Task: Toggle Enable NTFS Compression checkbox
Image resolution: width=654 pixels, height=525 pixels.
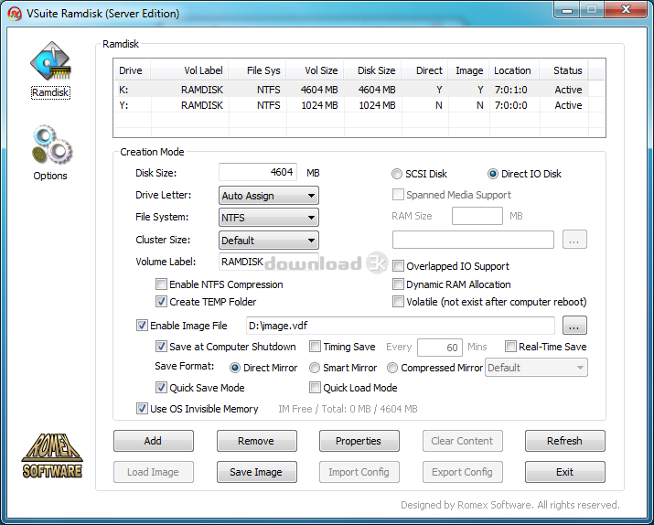Action: point(162,284)
